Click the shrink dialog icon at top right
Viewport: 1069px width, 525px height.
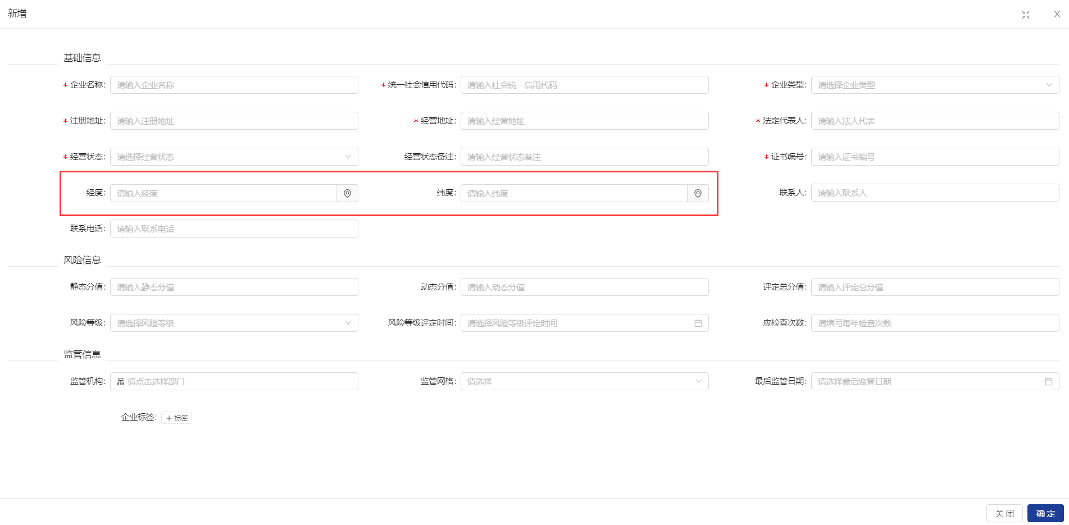[1026, 15]
